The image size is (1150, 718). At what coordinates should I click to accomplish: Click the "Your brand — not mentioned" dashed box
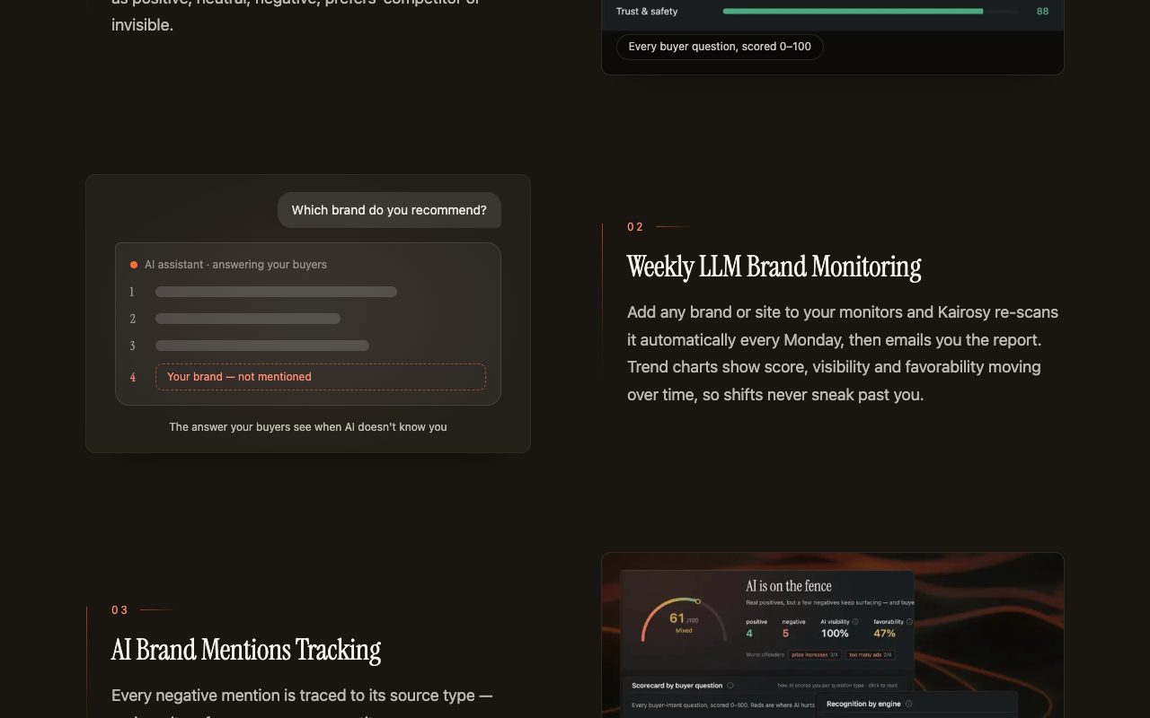click(x=321, y=377)
